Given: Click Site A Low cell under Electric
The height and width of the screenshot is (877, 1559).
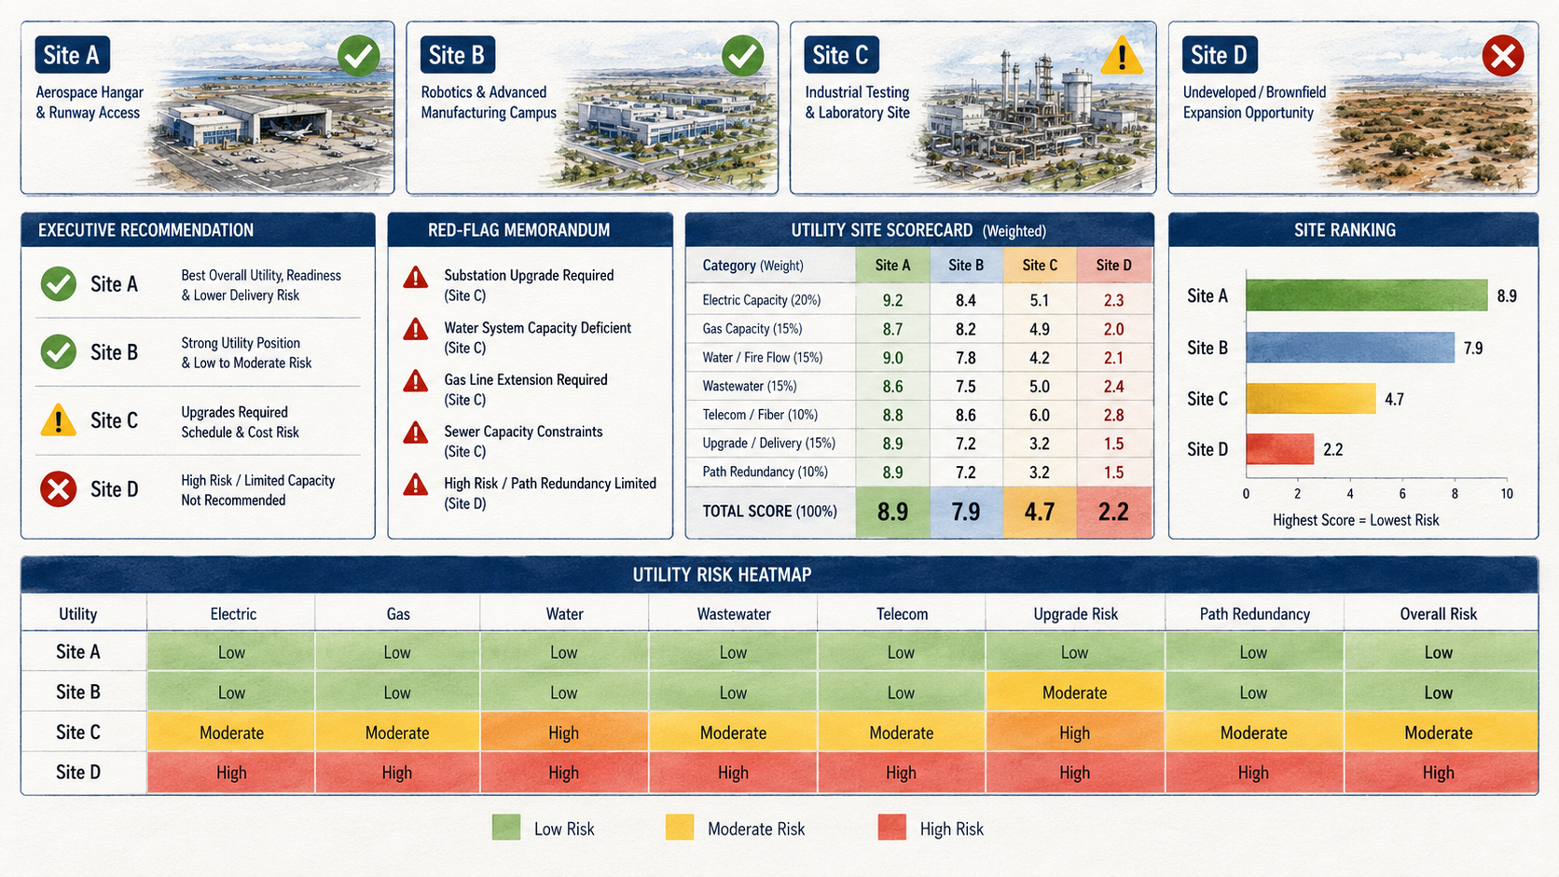Looking at the screenshot, I should (x=231, y=652).
